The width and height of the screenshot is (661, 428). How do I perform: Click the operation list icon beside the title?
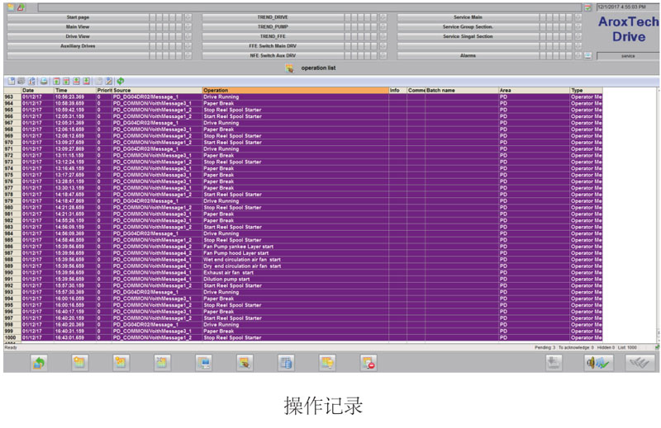tap(290, 68)
